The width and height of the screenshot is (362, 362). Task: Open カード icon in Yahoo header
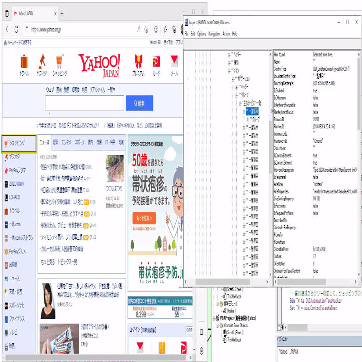tap(157, 65)
